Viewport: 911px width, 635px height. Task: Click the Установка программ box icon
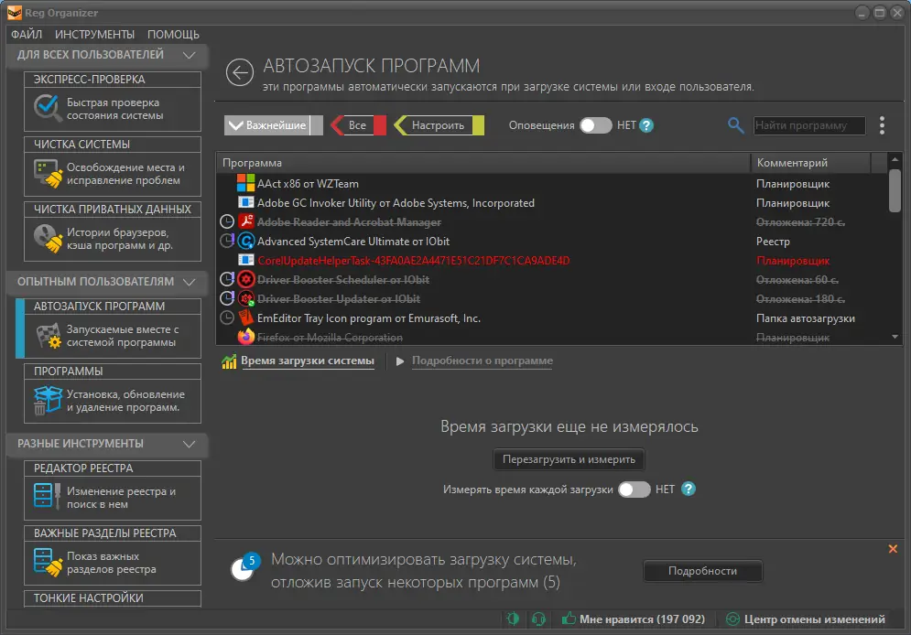47,401
